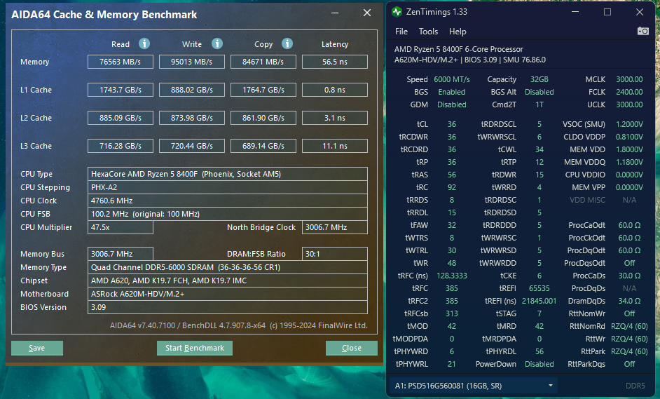Click the Memory Type field DDR5-6000

pos(228,267)
